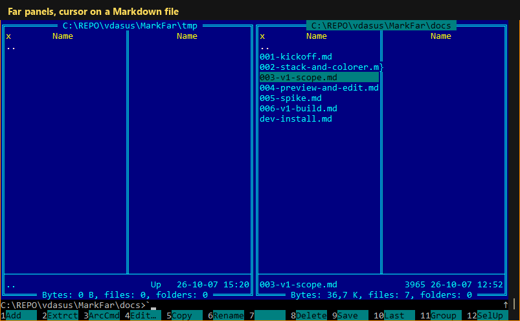This screenshot has width=520, height=321.
Task: Click the empty 7 function key
Action: [x=267, y=315]
